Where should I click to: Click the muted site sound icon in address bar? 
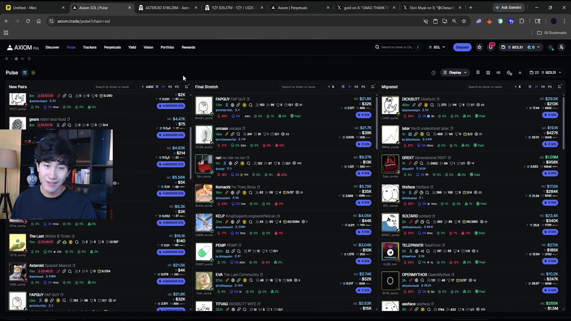pos(426,21)
